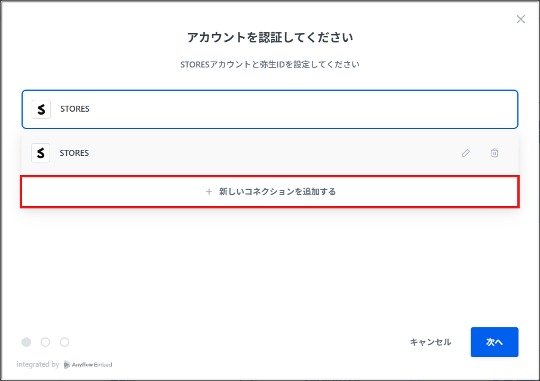Screen dimensions: 540x381
Task: Click the STORES name text in the selected field
Action: tap(75, 109)
